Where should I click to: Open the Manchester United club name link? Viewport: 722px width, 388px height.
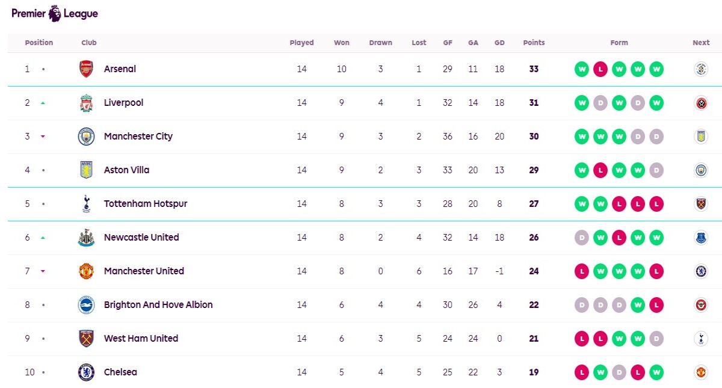(x=144, y=271)
